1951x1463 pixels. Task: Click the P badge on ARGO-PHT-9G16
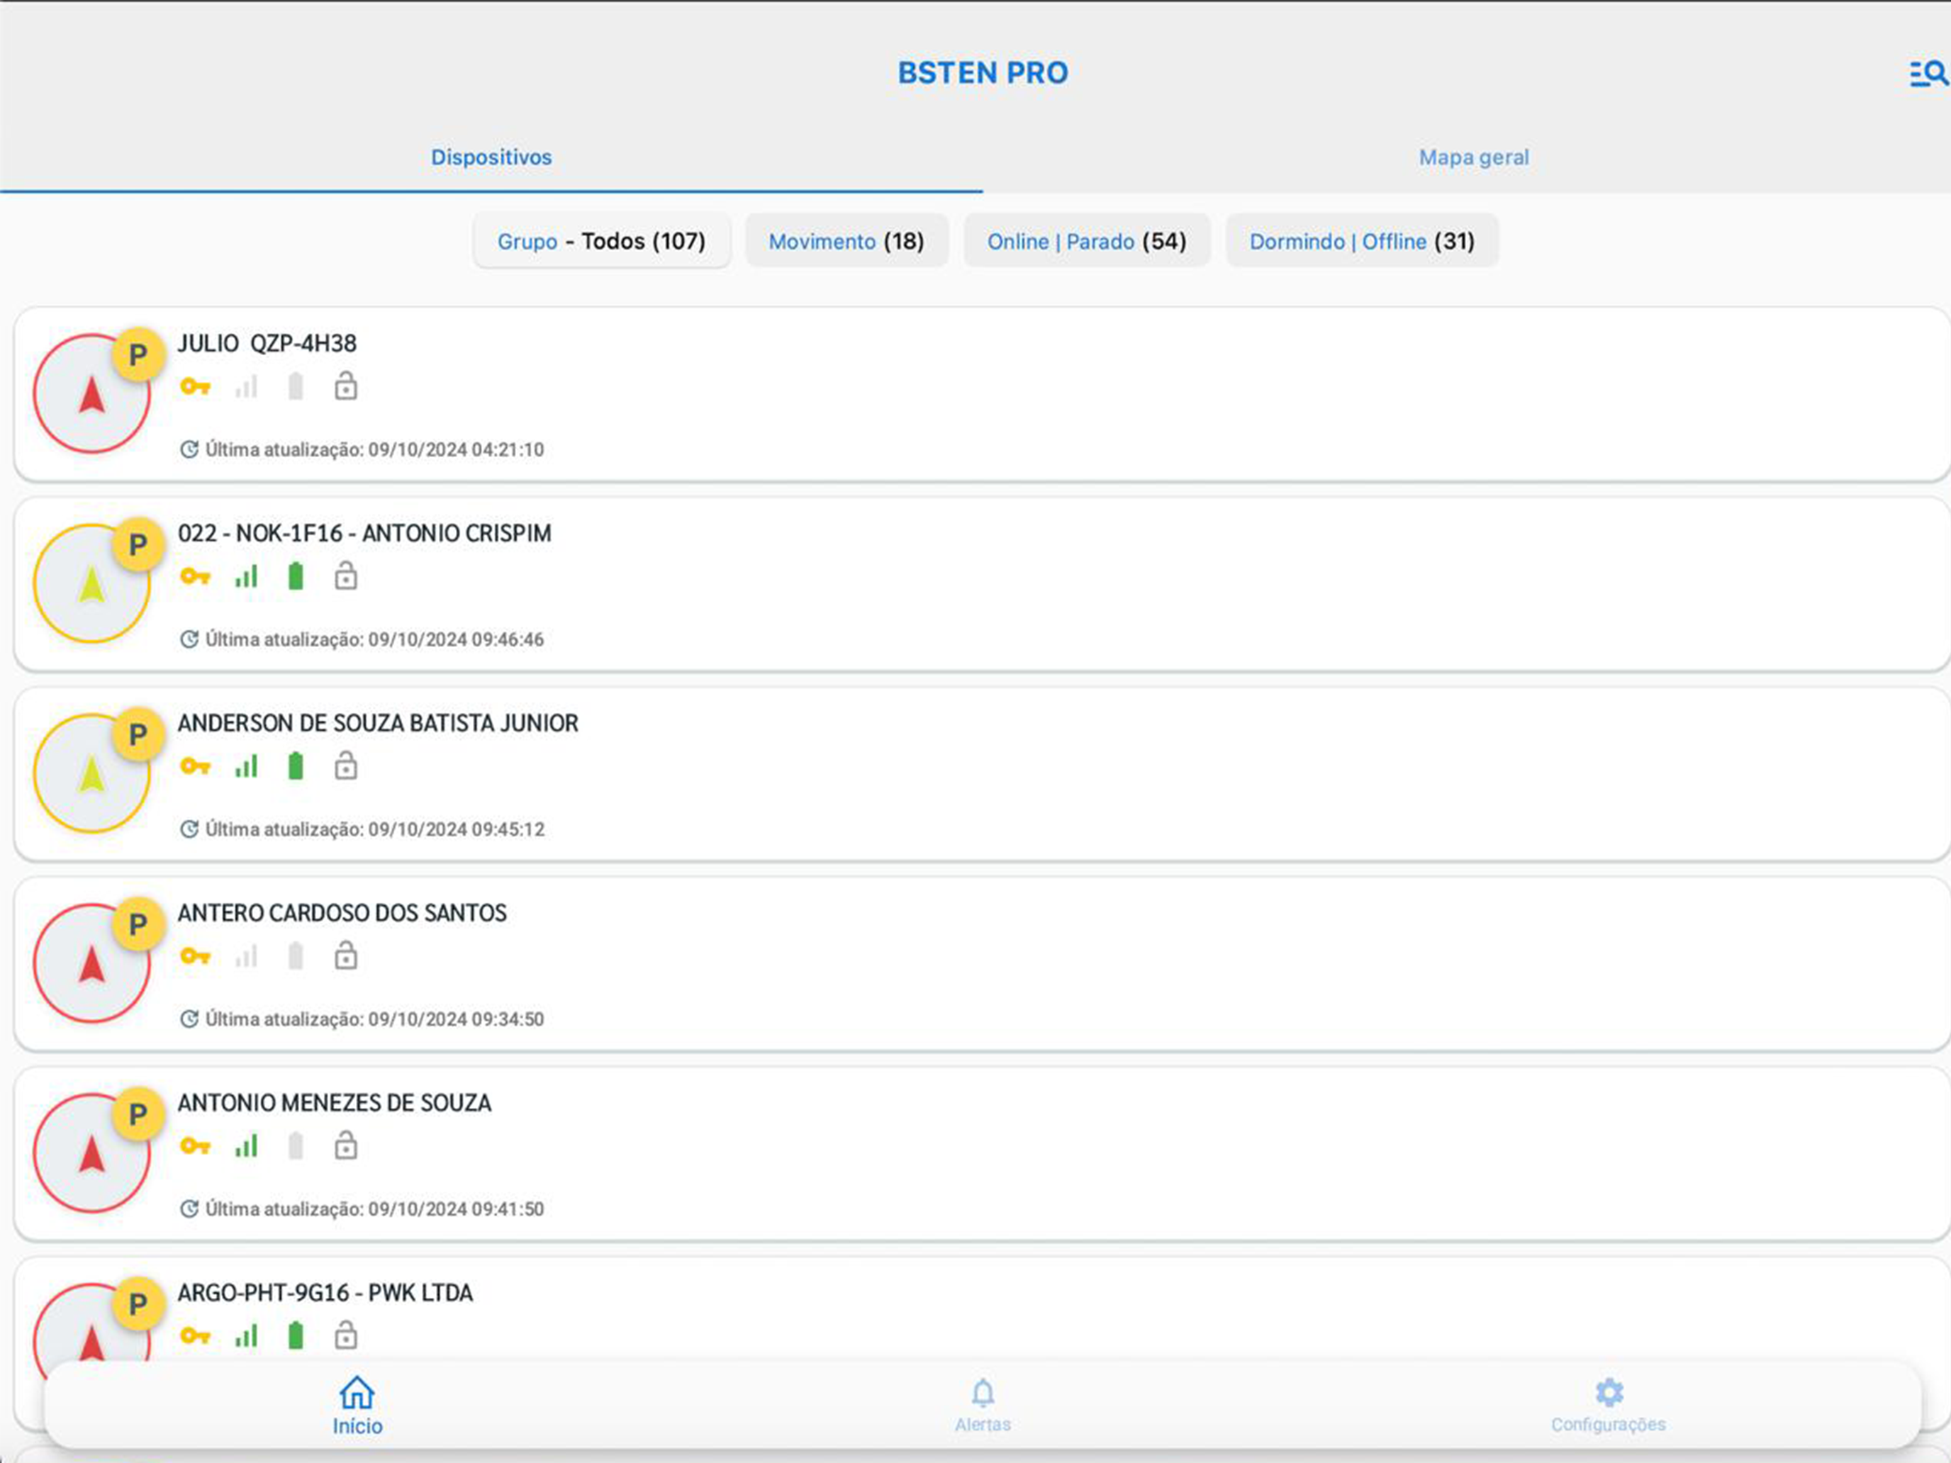click(x=138, y=1304)
